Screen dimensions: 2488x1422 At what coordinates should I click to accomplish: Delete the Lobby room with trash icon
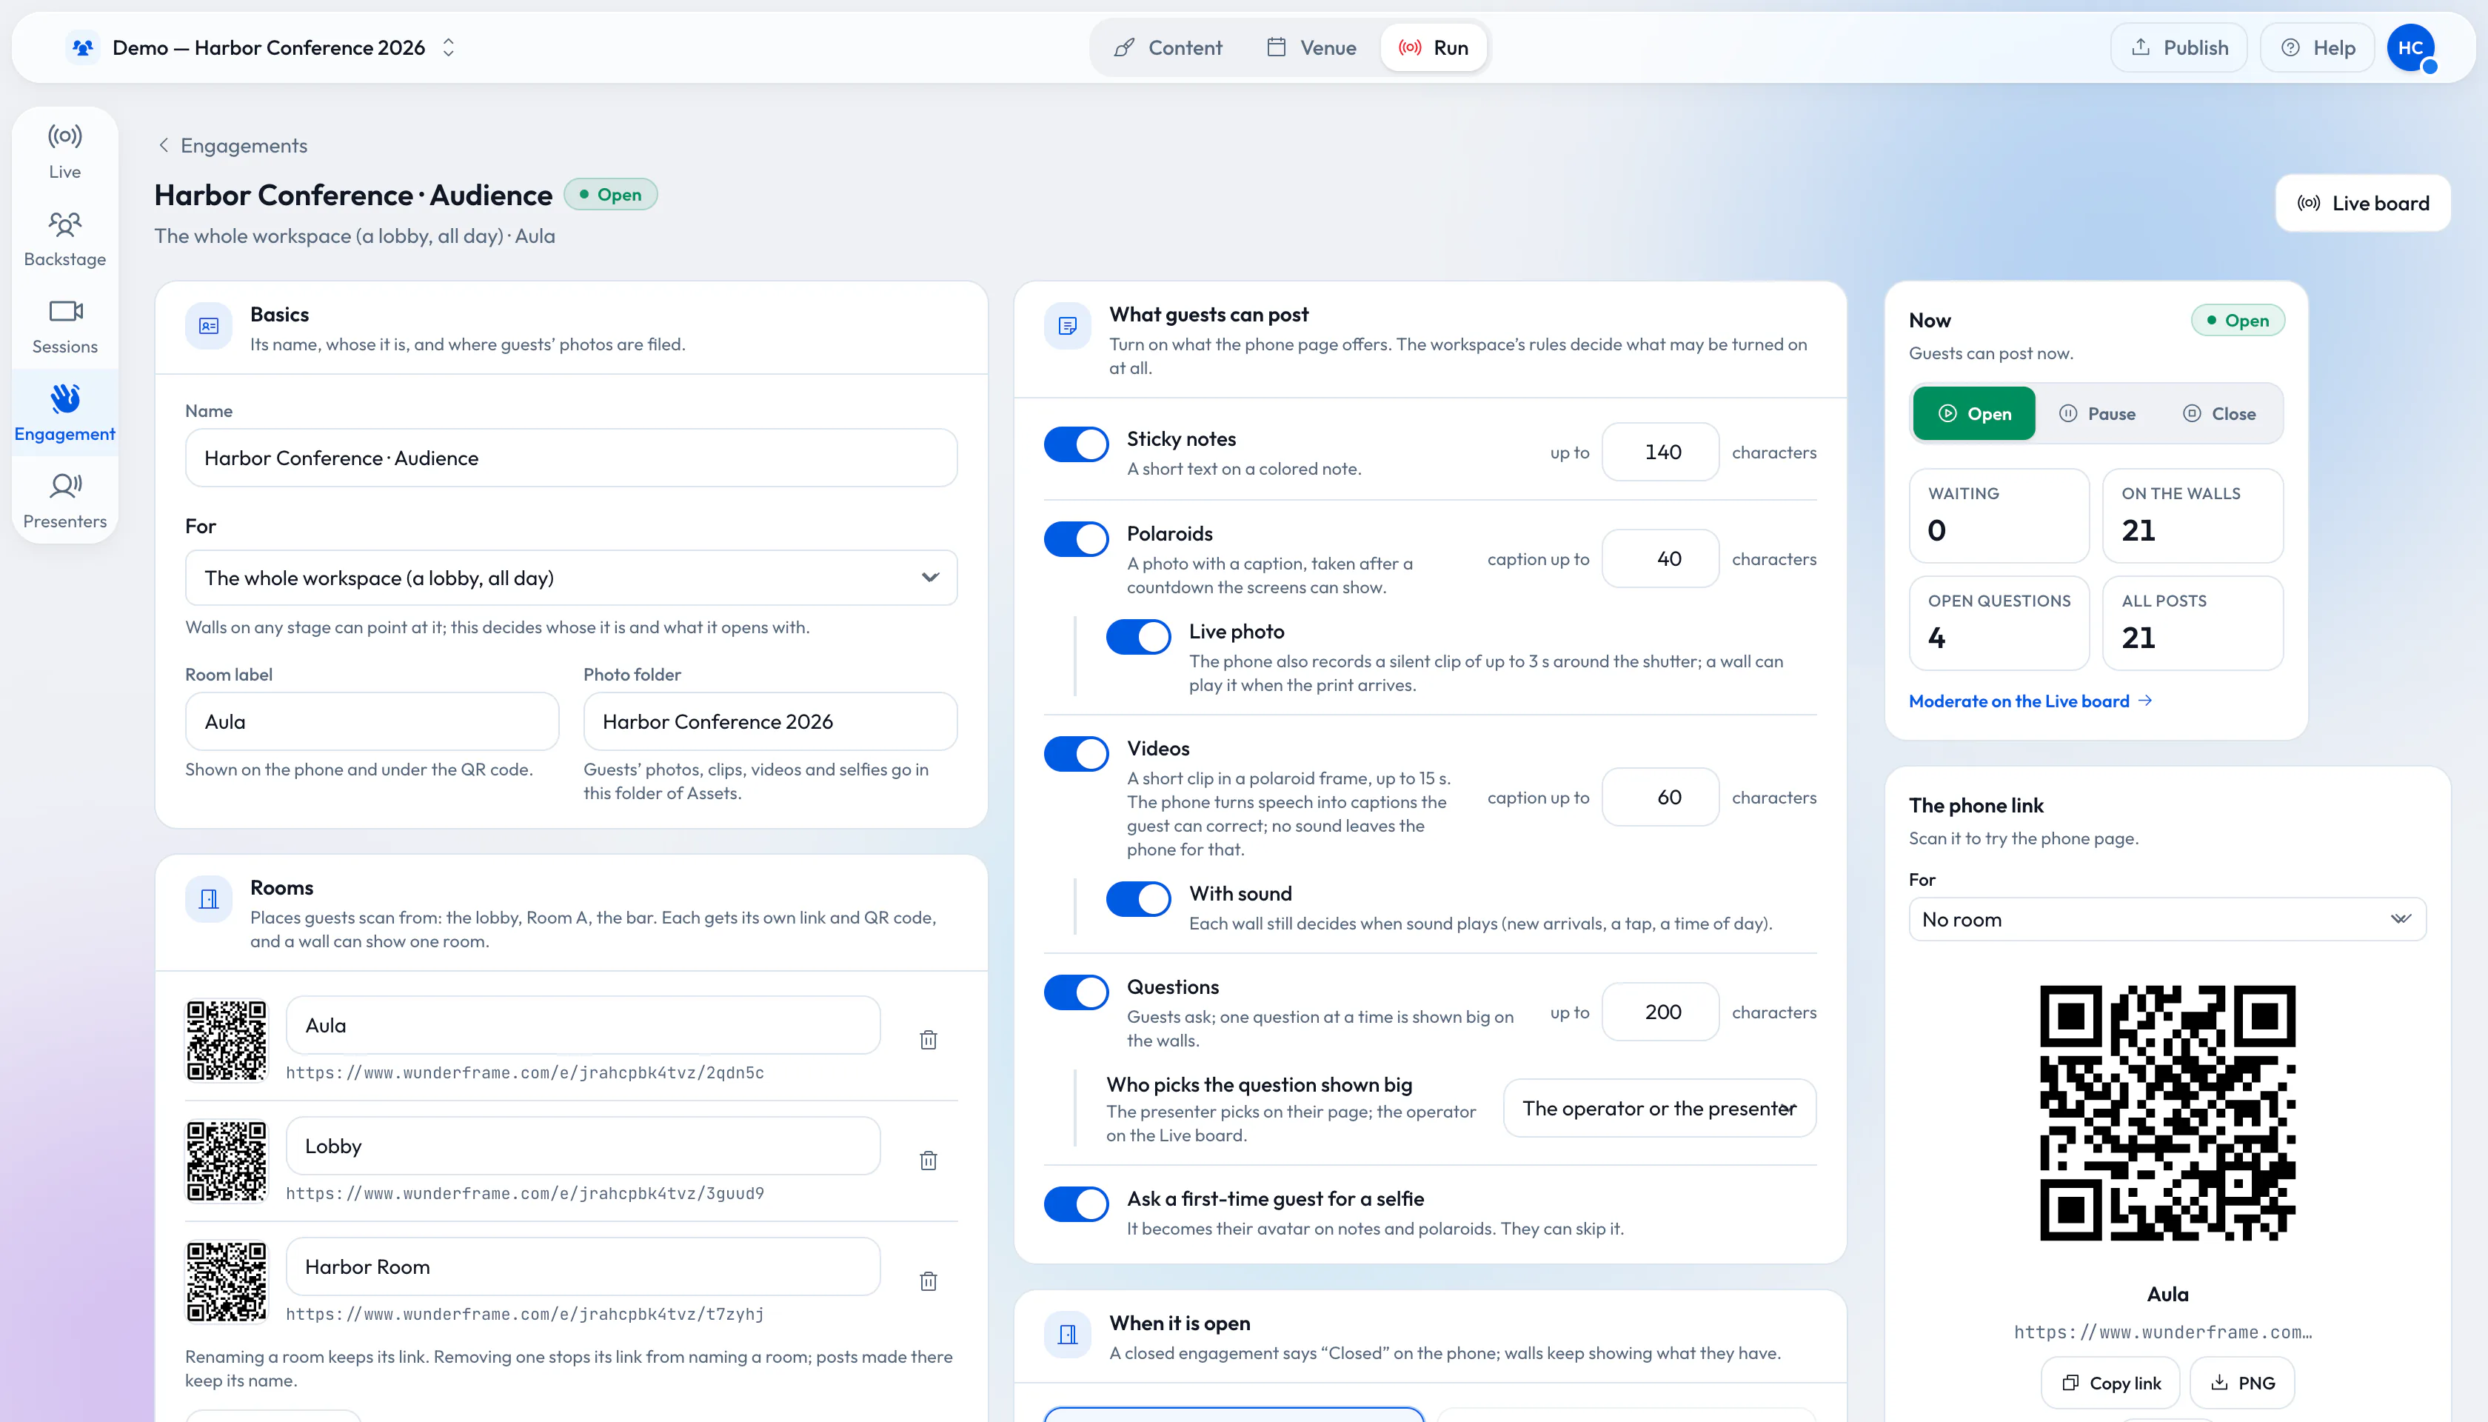coord(929,1161)
